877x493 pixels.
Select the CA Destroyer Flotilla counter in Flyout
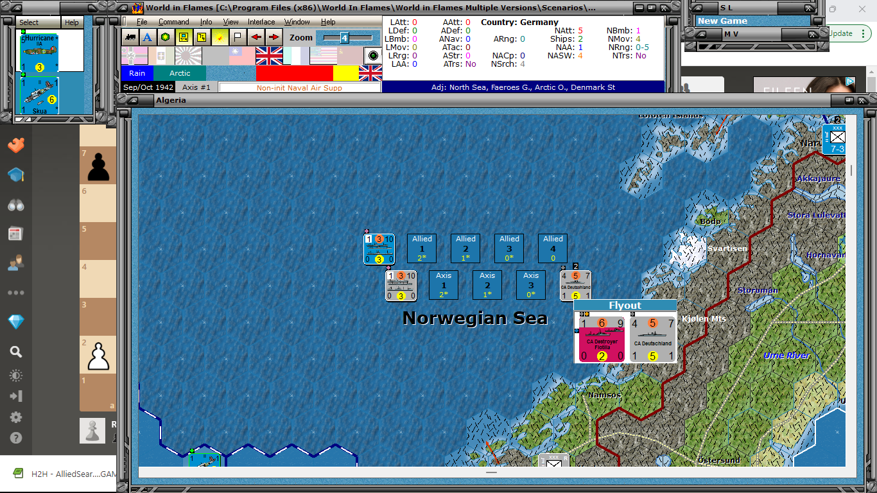pos(602,340)
